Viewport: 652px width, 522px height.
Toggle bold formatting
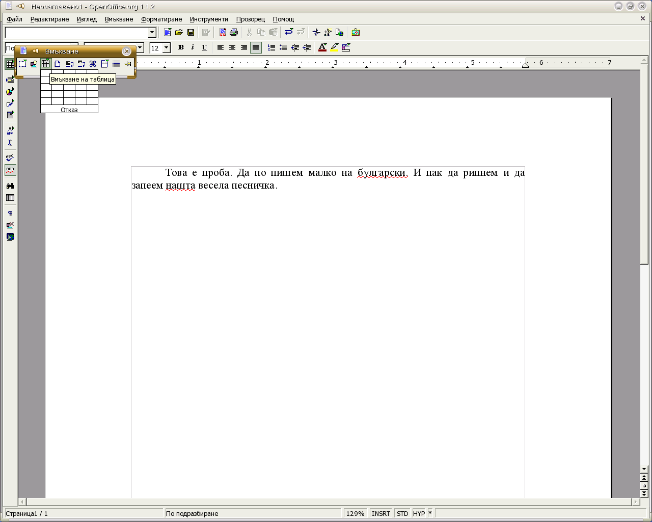click(x=181, y=48)
